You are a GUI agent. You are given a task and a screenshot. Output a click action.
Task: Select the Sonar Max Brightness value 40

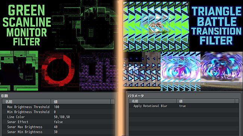point(56,127)
